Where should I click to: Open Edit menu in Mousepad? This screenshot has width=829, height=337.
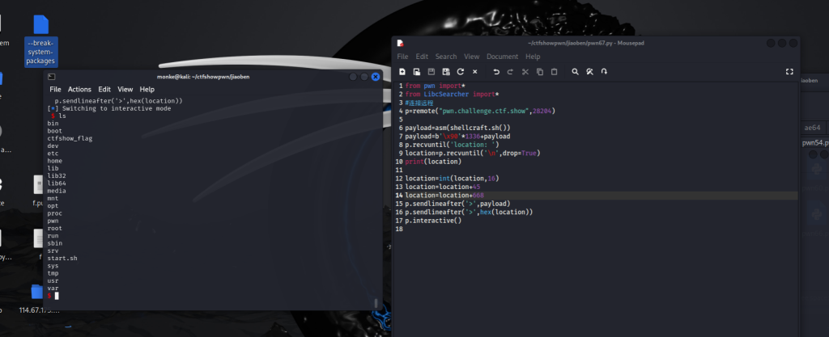[x=422, y=57]
